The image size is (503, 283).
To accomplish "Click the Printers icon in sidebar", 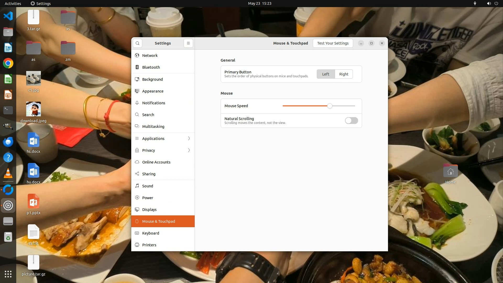I will tap(137, 245).
